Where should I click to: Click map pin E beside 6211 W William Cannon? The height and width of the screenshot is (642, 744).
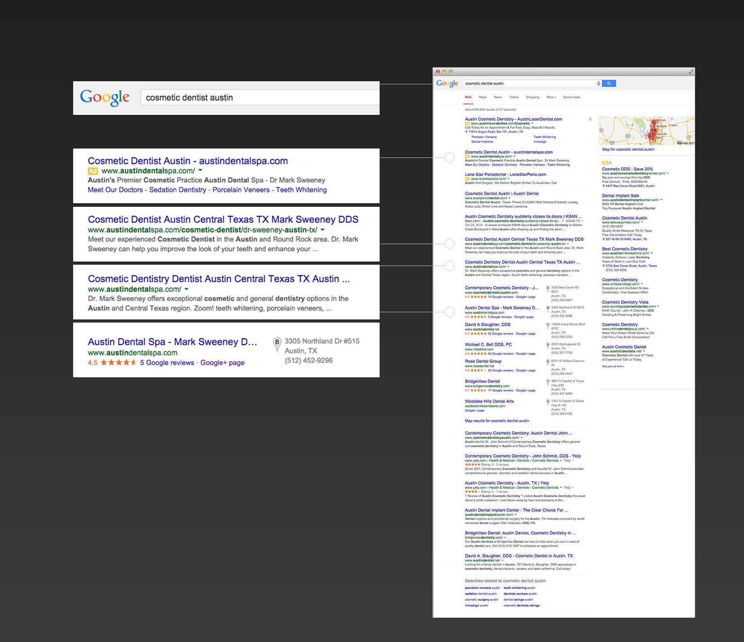[548, 362]
